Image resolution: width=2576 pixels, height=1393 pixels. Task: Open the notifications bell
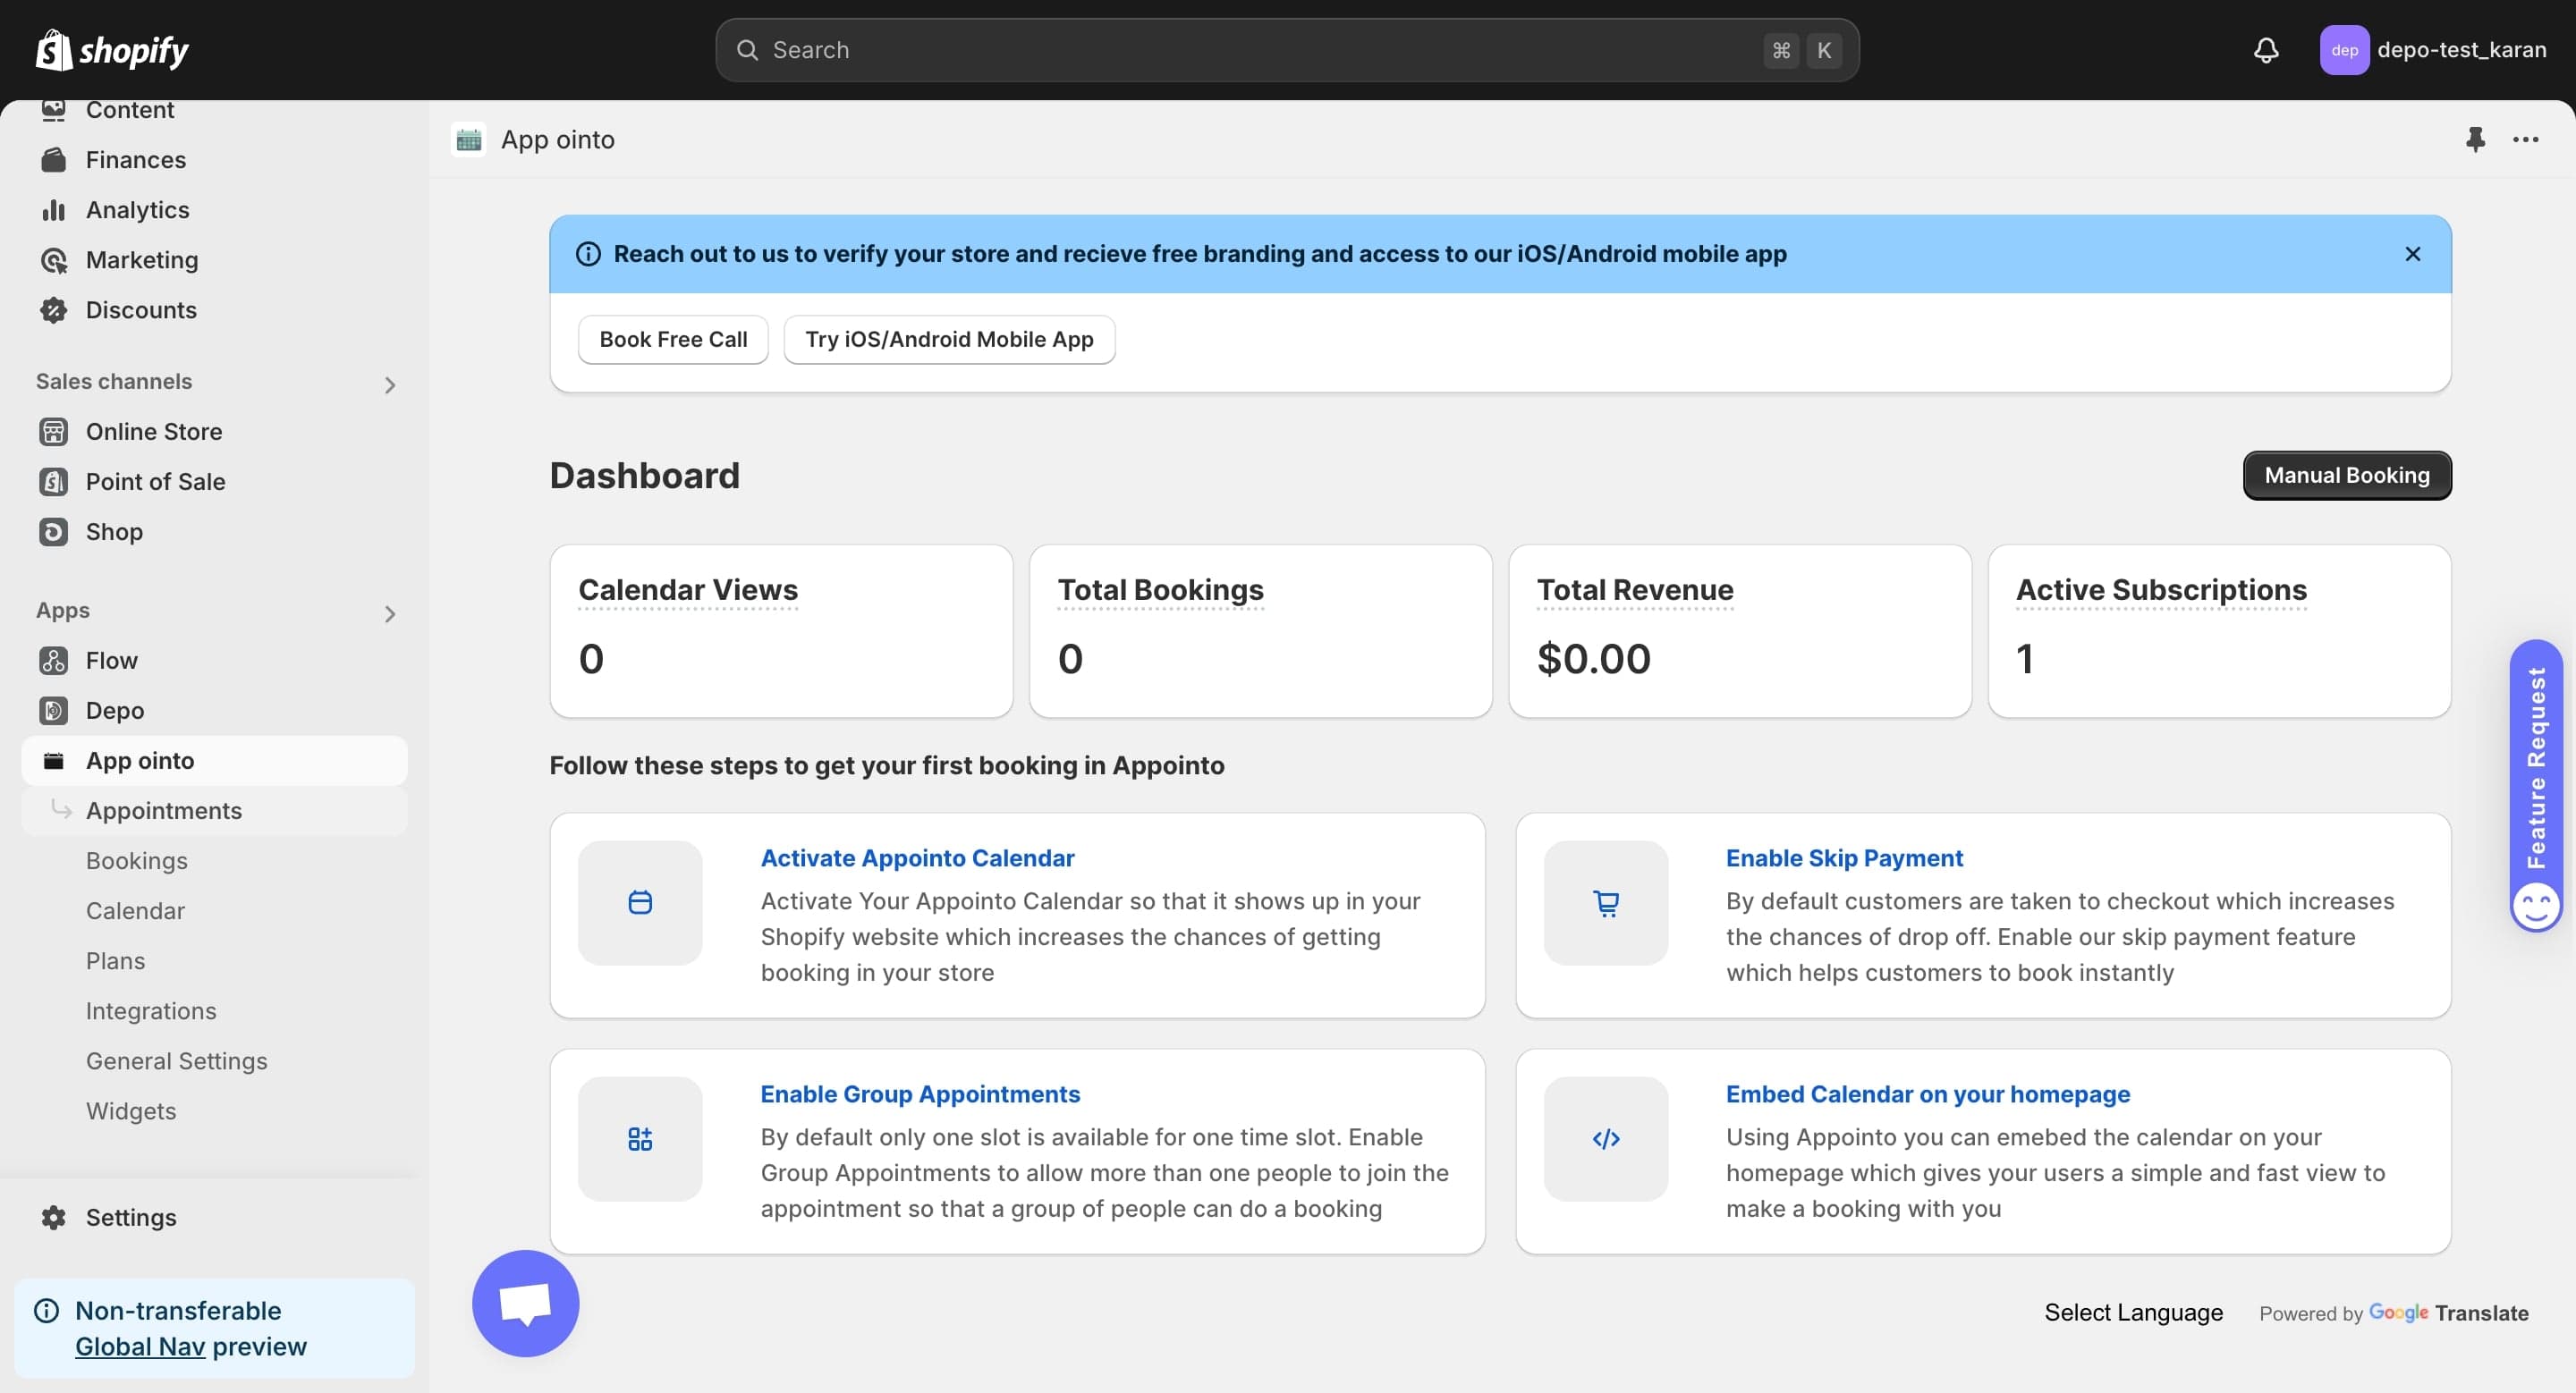tap(2266, 50)
